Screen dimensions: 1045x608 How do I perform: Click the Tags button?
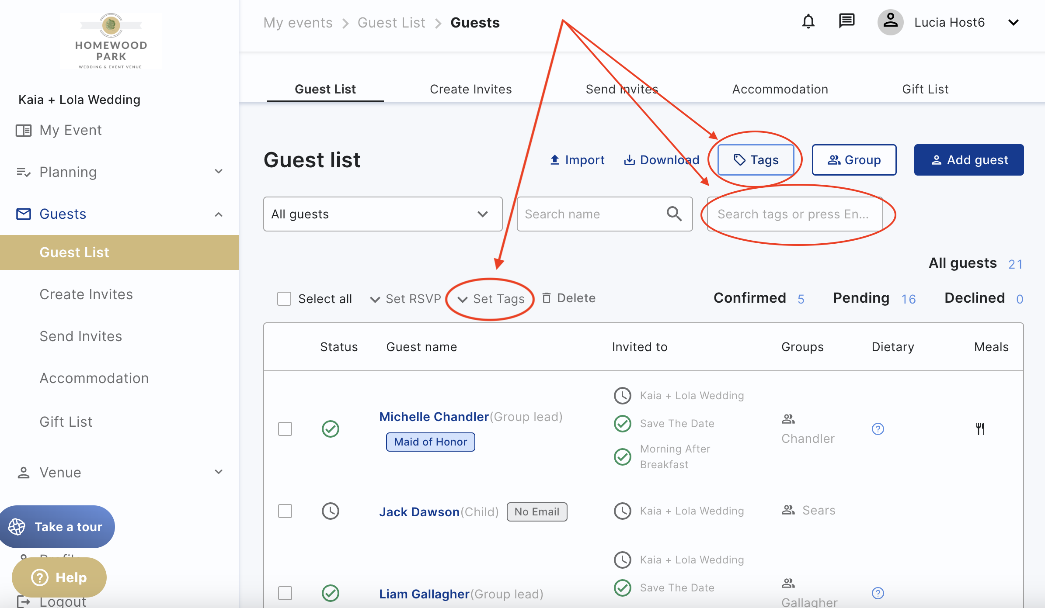(756, 160)
